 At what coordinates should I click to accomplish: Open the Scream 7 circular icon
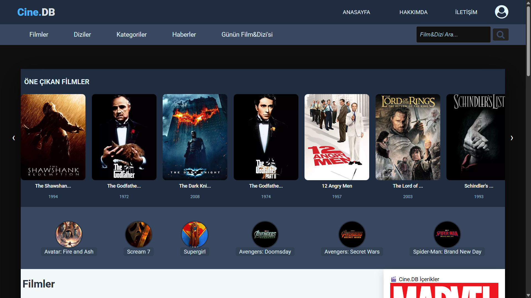(x=139, y=234)
